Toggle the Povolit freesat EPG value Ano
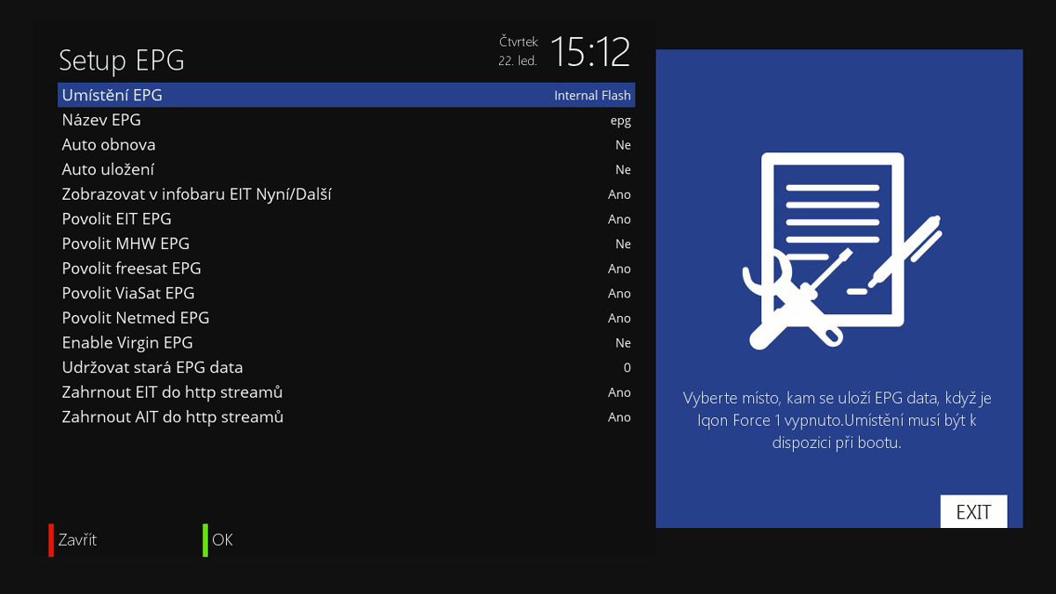The width and height of the screenshot is (1056, 594). pos(620,268)
